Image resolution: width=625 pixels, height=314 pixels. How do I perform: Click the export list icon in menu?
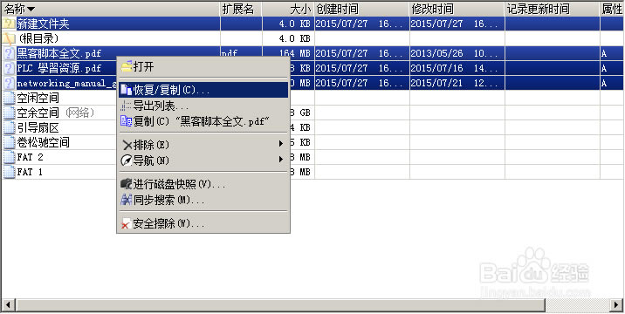point(127,106)
